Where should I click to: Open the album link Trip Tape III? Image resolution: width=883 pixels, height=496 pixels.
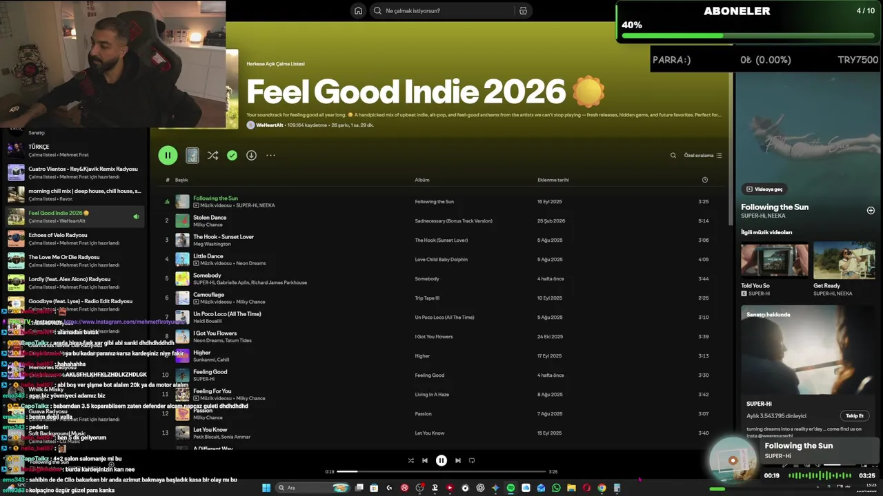(x=427, y=298)
